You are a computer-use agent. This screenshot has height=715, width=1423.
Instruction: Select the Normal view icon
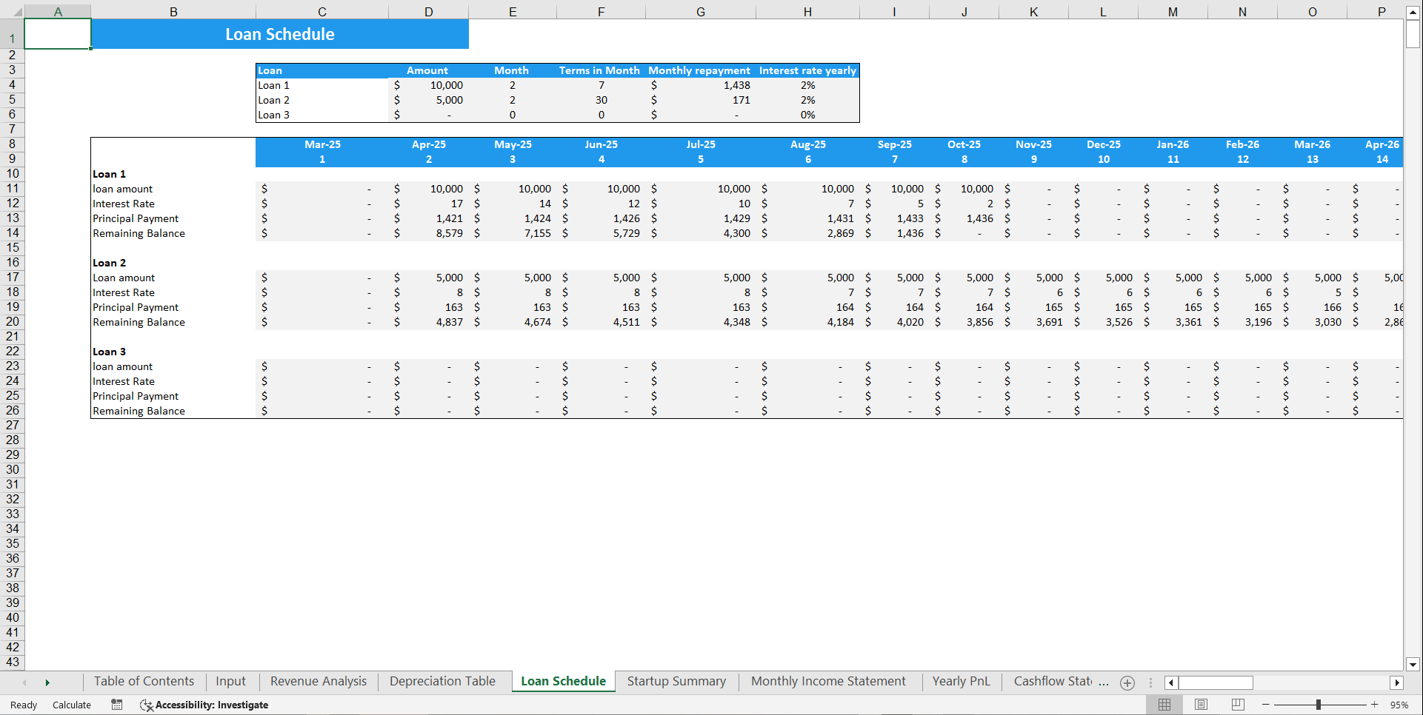tap(1164, 705)
